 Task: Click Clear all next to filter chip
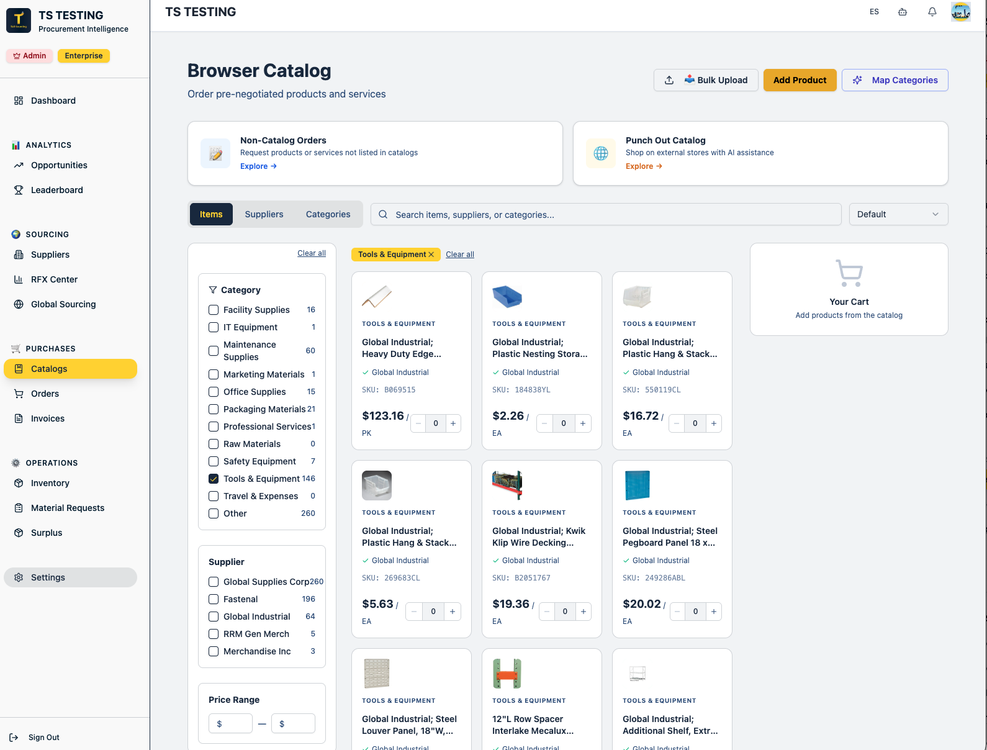coord(460,255)
